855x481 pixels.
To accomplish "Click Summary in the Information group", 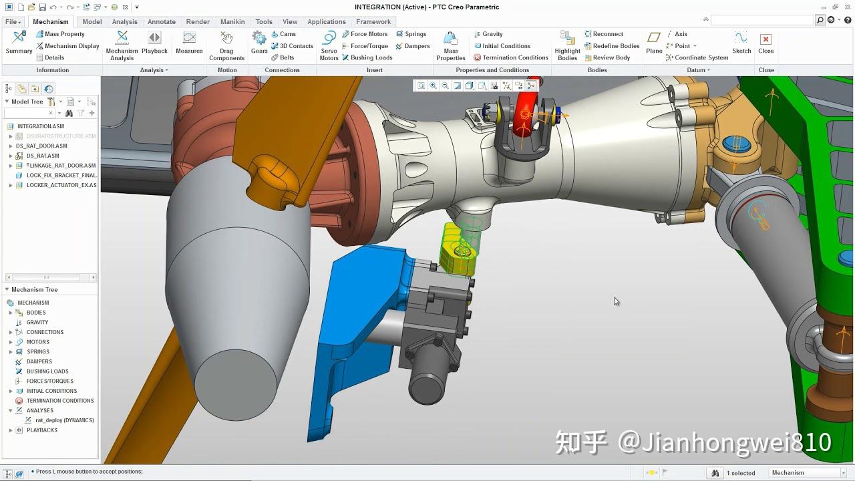I will pos(18,45).
